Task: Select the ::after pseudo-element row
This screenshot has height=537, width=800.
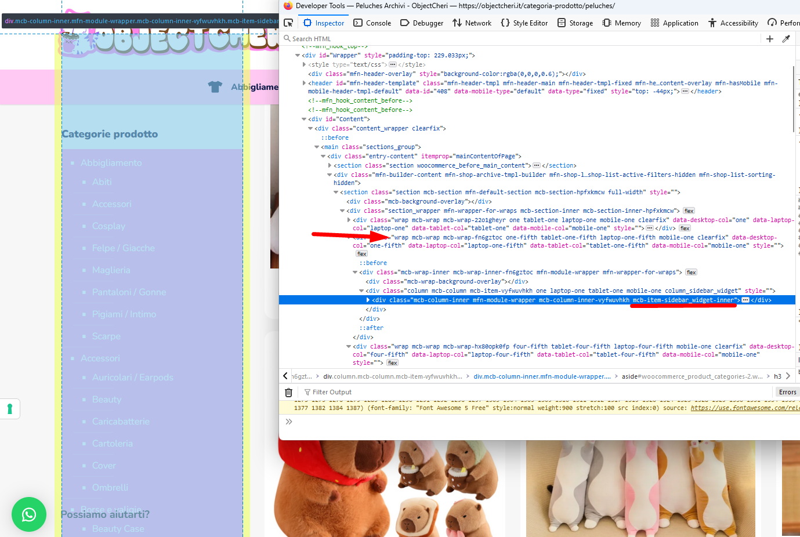Action: 371,328
